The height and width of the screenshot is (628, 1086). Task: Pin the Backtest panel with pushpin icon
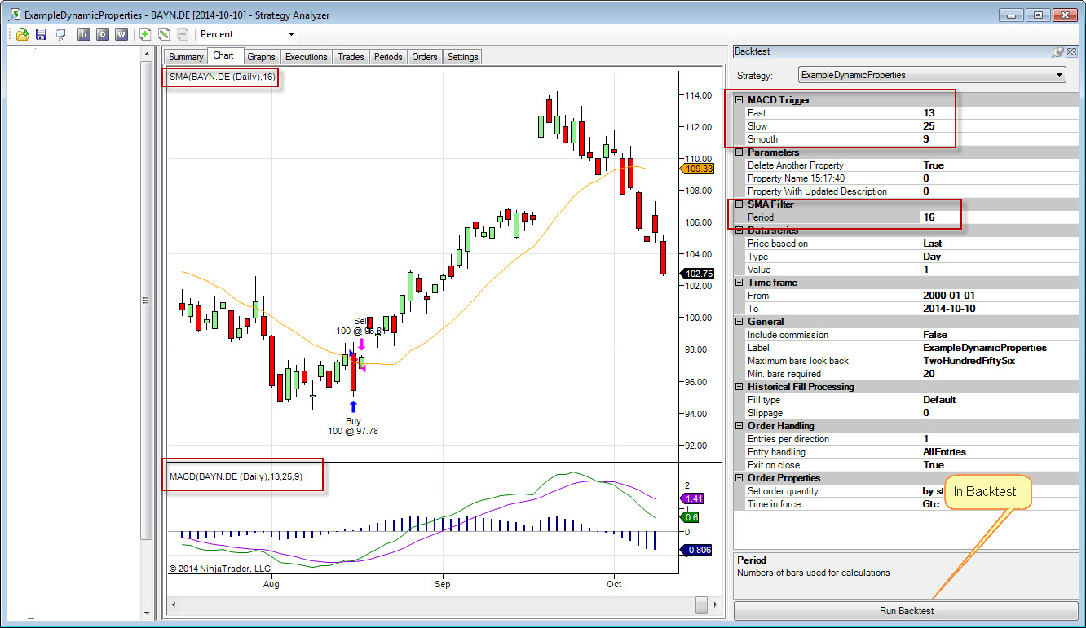[x=1057, y=51]
